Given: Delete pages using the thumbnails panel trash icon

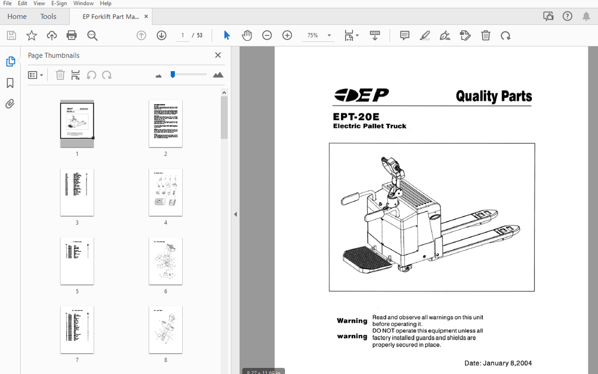Looking at the screenshot, I should pyautogui.click(x=60, y=75).
